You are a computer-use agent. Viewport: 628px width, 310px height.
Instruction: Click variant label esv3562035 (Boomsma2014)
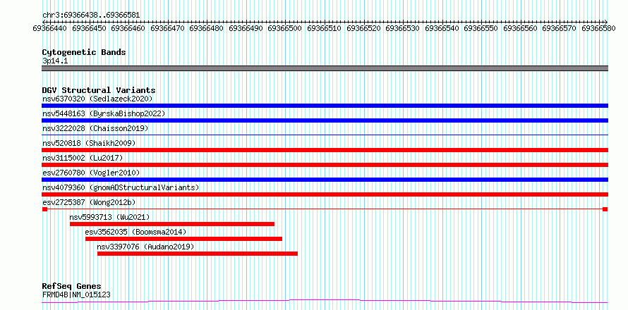tap(135, 232)
